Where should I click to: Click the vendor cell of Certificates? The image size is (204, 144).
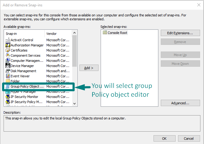click(58, 50)
